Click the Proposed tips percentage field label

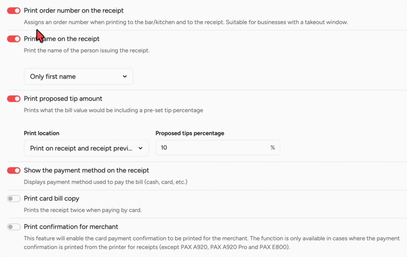(190, 134)
